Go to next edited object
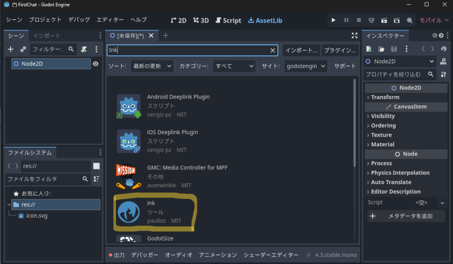This screenshot has height=264, width=453. point(433,49)
